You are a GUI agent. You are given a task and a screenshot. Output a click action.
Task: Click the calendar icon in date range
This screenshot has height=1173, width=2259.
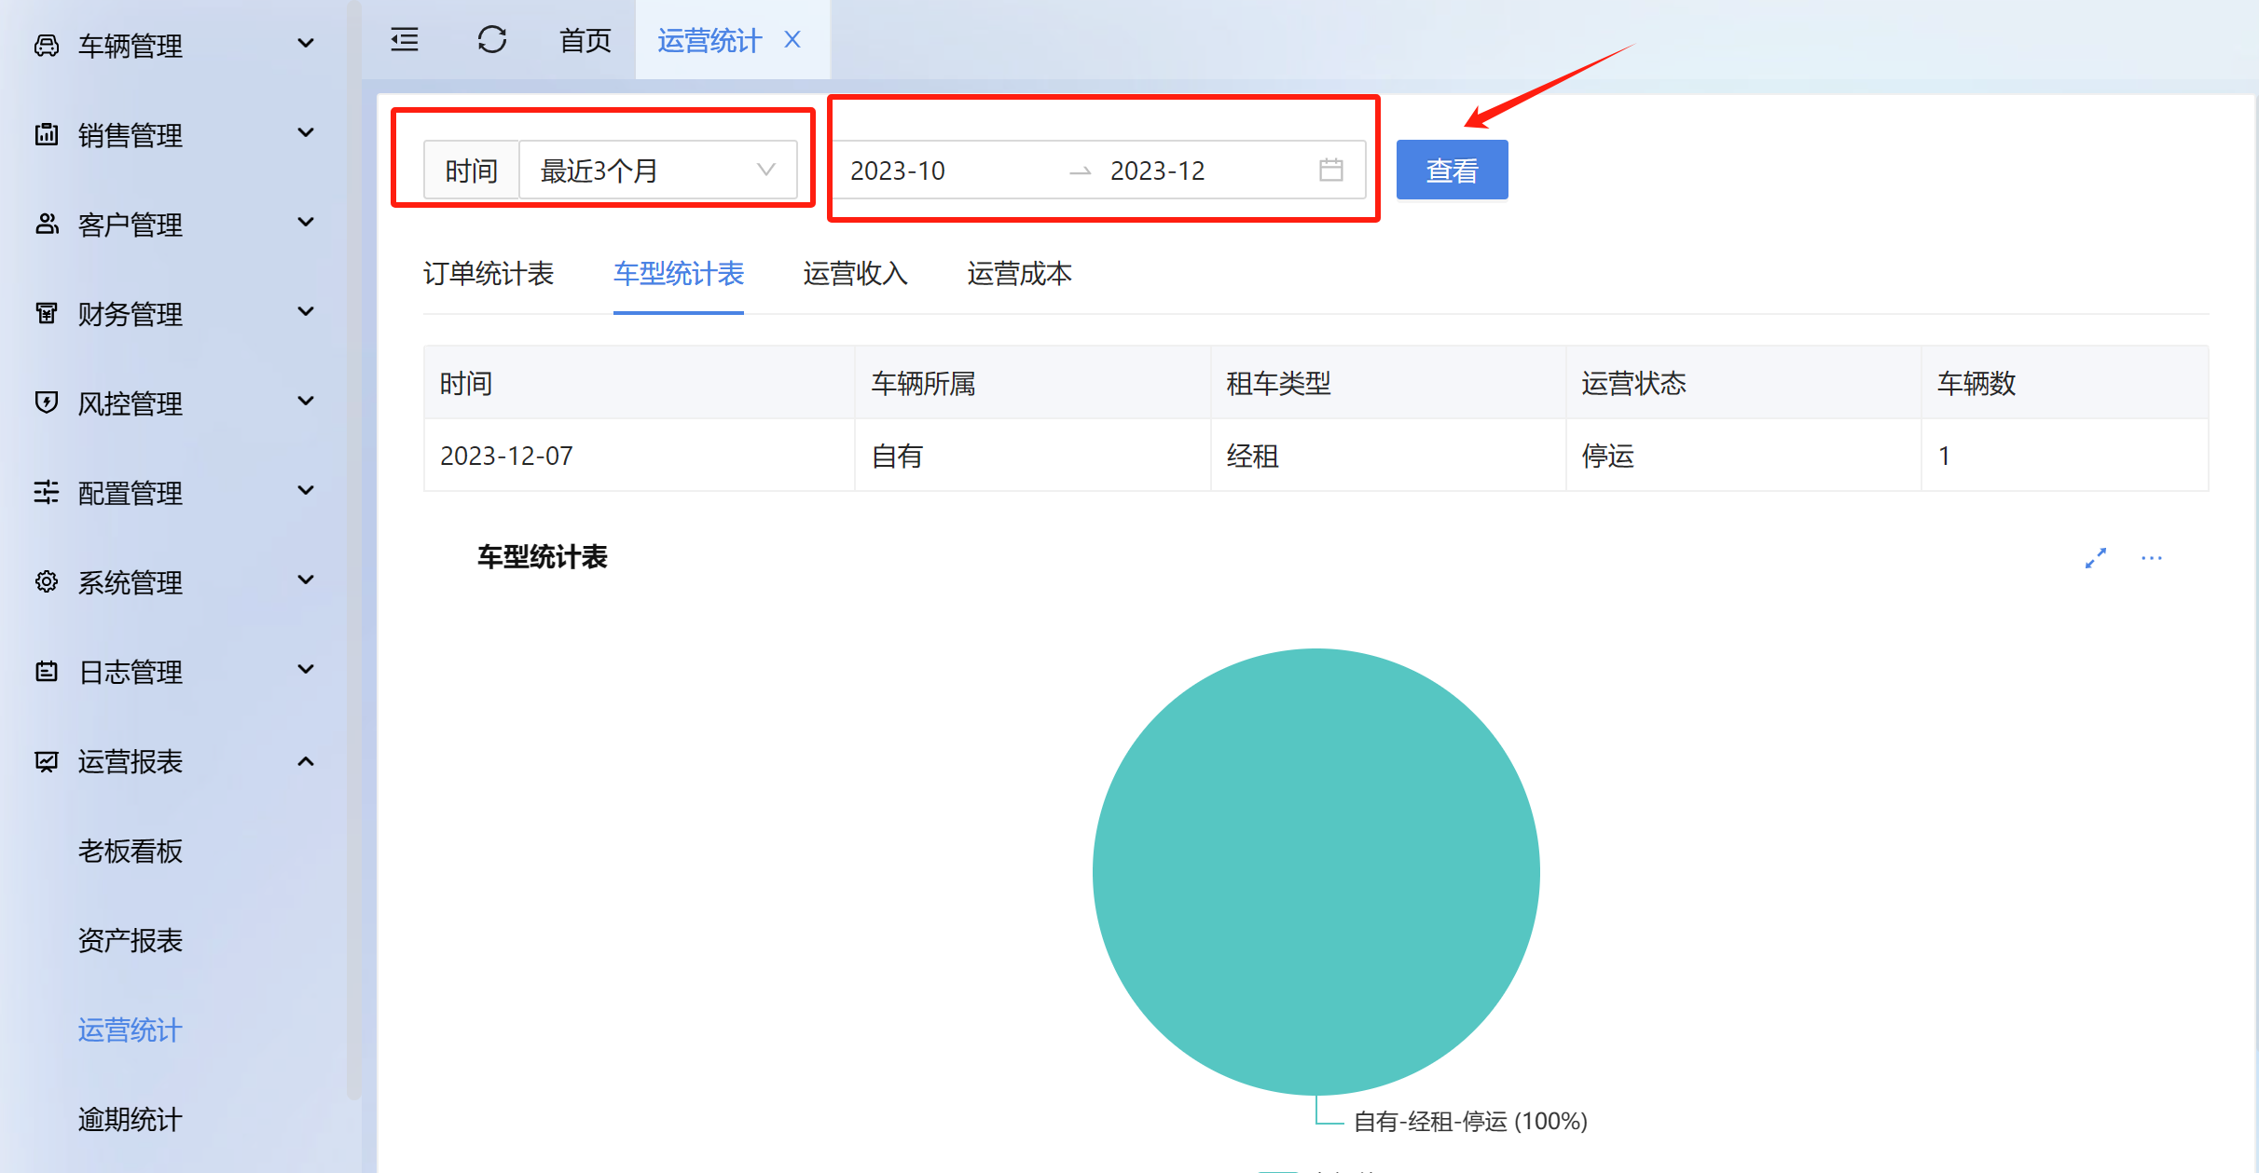coord(1330,170)
